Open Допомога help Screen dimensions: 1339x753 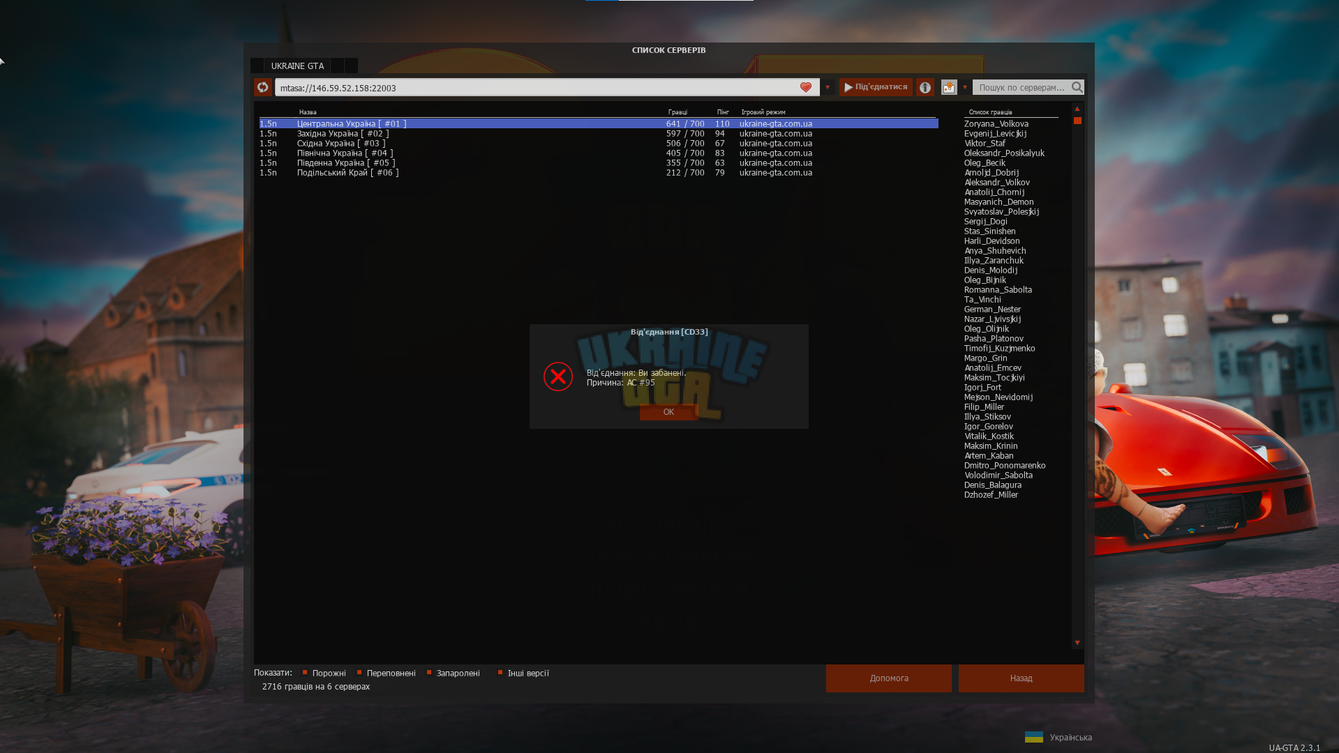pyautogui.click(x=889, y=678)
